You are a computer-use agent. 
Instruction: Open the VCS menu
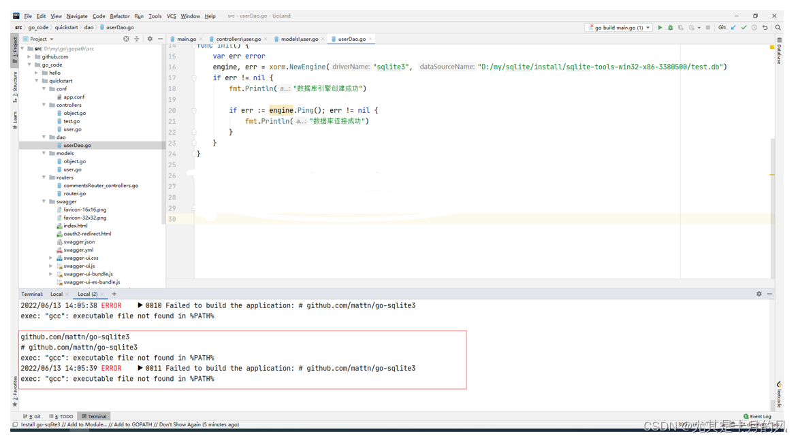point(172,16)
